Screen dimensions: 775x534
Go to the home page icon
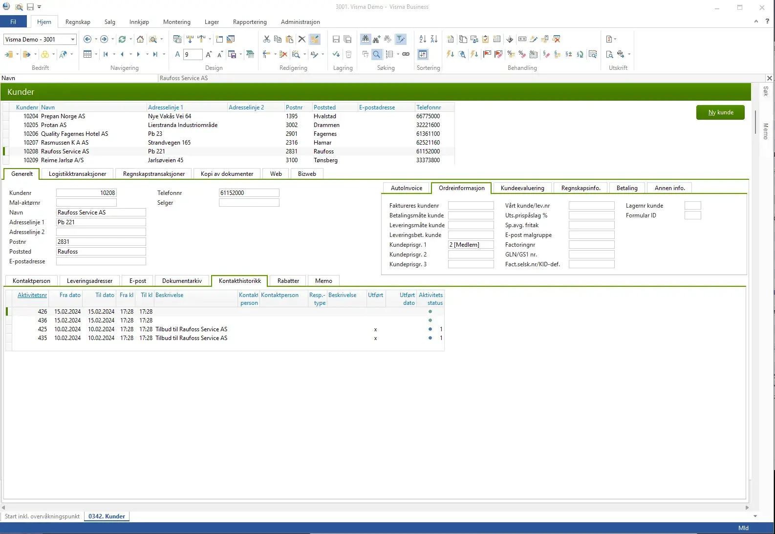pos(140,39)
